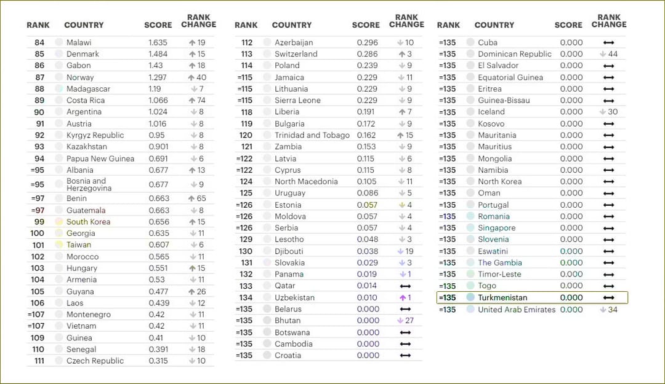Select the Singapore country name
Screen dimensions: 665x384
[x=496, y=228]
